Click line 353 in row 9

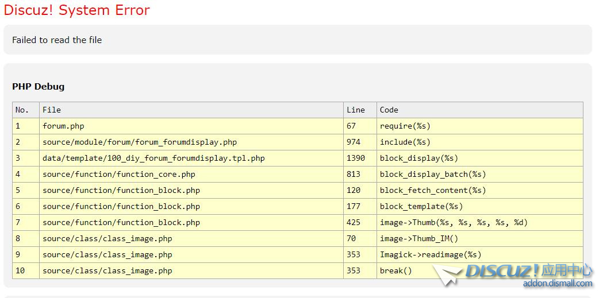point(354,255)
